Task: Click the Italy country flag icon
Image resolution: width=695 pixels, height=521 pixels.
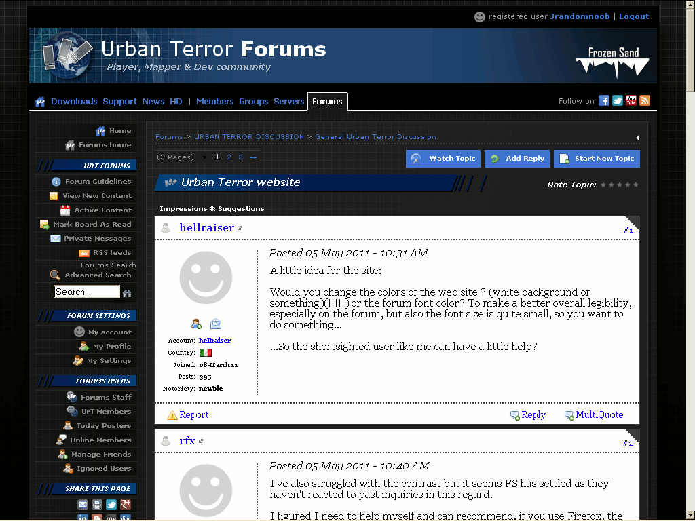Action: (205, 353)
